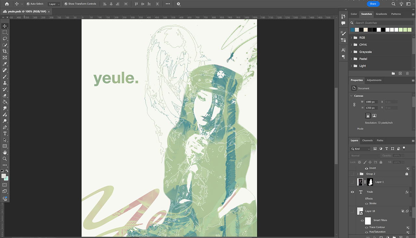
Task: Select the Lasso tool
Action: (5, 39)
